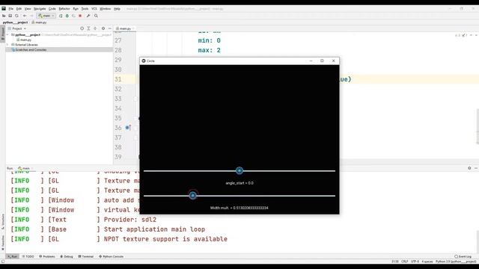Viewport: 479px width, 269px height.
Task: Click the Collapse All icon in Project panel
Action: pos(95,28)
